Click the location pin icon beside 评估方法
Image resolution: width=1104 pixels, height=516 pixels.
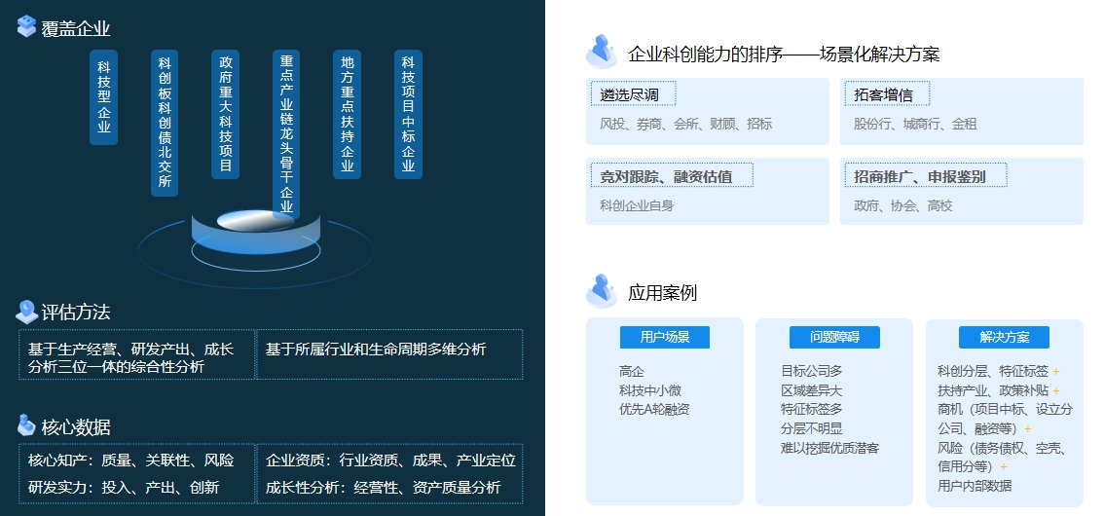26,312
